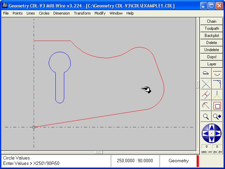Click the Enter Values input line
This screenshot has height=169, width=225.
point(31,164)
